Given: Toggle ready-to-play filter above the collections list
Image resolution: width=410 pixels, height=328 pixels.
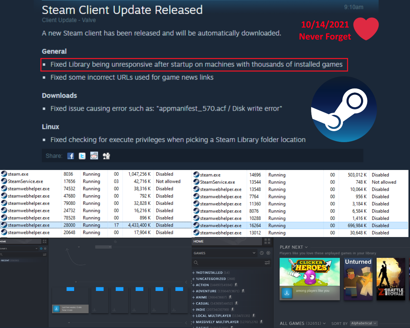Looking at the screenshot, I should click(268, 253).
